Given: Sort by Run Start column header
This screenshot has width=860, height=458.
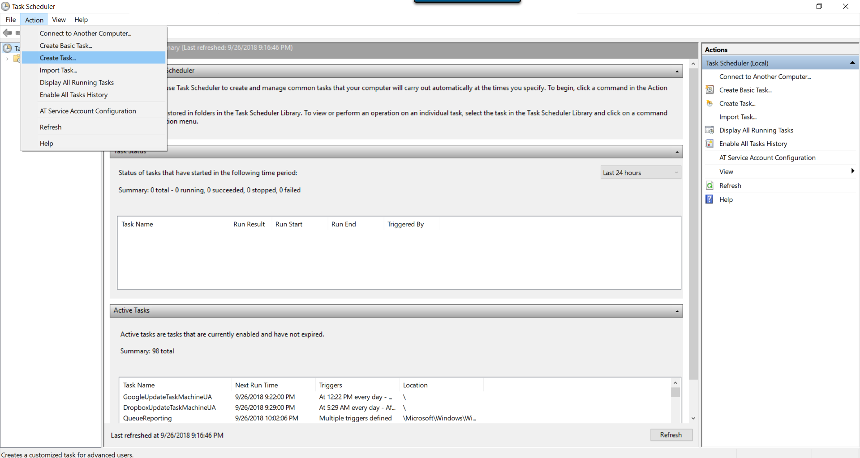Looking at the screenshot, I should [x=300, y=224].
